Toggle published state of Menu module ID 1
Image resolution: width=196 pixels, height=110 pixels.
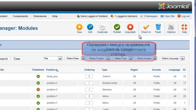pos(38,103)
